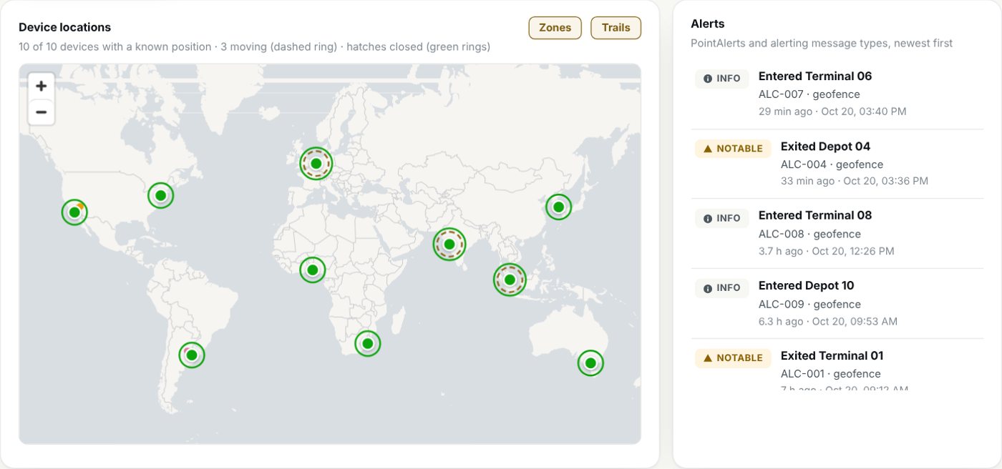Select the device marker on the US east coast
1002x469 pixels.
161,195
